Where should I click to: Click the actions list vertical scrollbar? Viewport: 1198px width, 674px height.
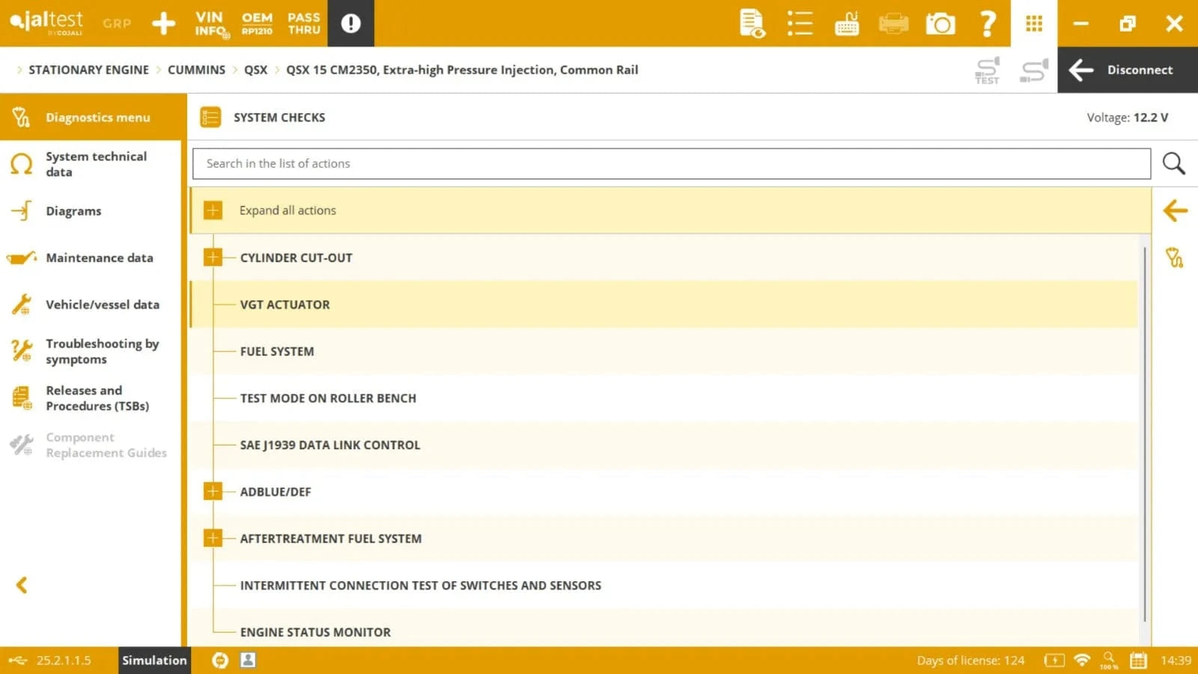(1144, 434)
